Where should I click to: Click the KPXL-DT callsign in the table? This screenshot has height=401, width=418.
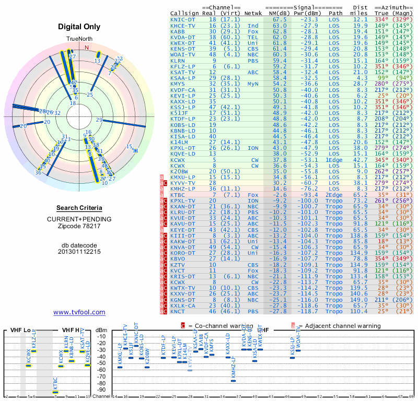pyautogui.click(x=182, y=148)
